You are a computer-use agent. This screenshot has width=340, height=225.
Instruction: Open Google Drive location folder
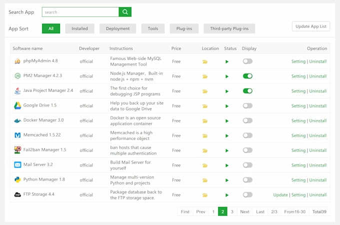205,106
